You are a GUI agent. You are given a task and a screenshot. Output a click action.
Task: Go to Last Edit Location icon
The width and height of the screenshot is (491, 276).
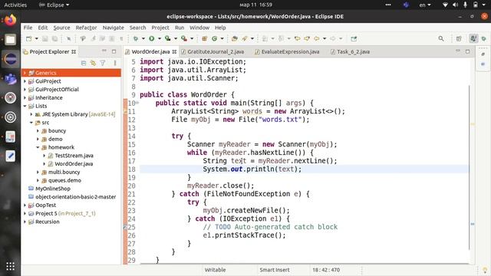point(297,39)
